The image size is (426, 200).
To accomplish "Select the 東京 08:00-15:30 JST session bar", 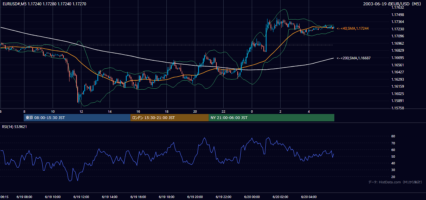I will tap(77, 118).
